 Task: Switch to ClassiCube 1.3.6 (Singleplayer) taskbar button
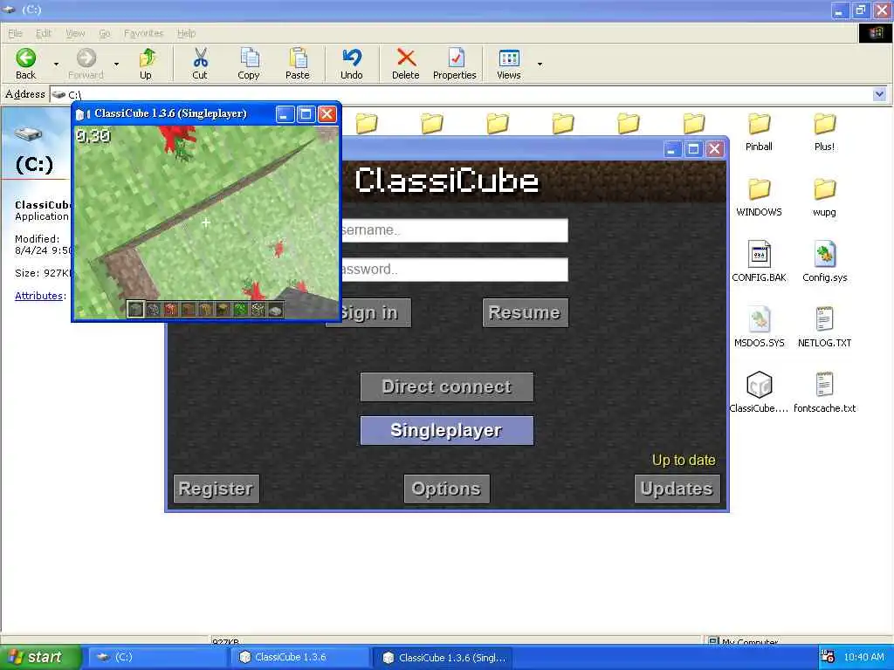[444, 658]
